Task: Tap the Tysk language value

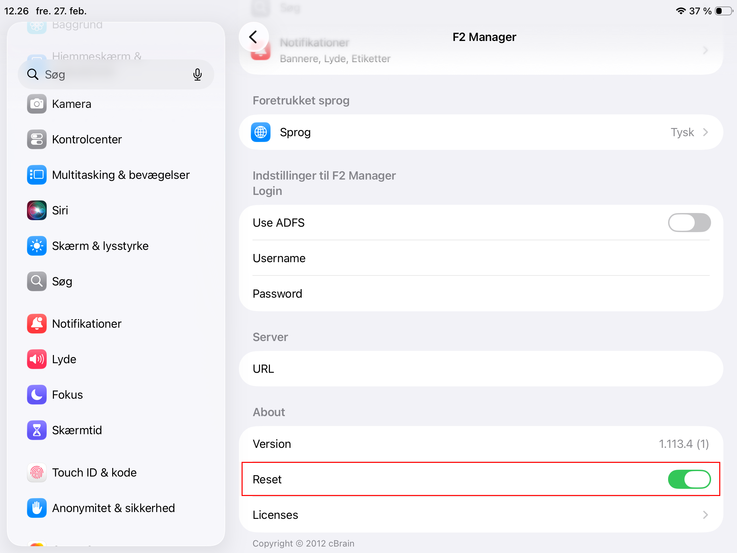Action: (682, 132)
